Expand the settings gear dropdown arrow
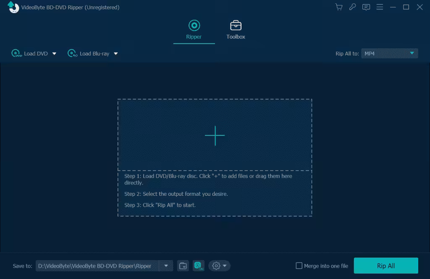 [x=225, y=266]
